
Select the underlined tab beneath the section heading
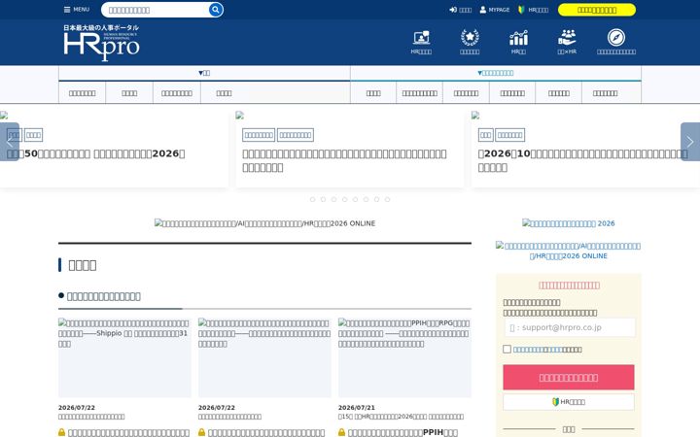(x=104, y=296)
